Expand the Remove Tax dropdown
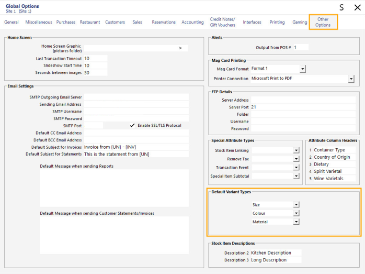 pyautogui.click(x=296, y=159)
